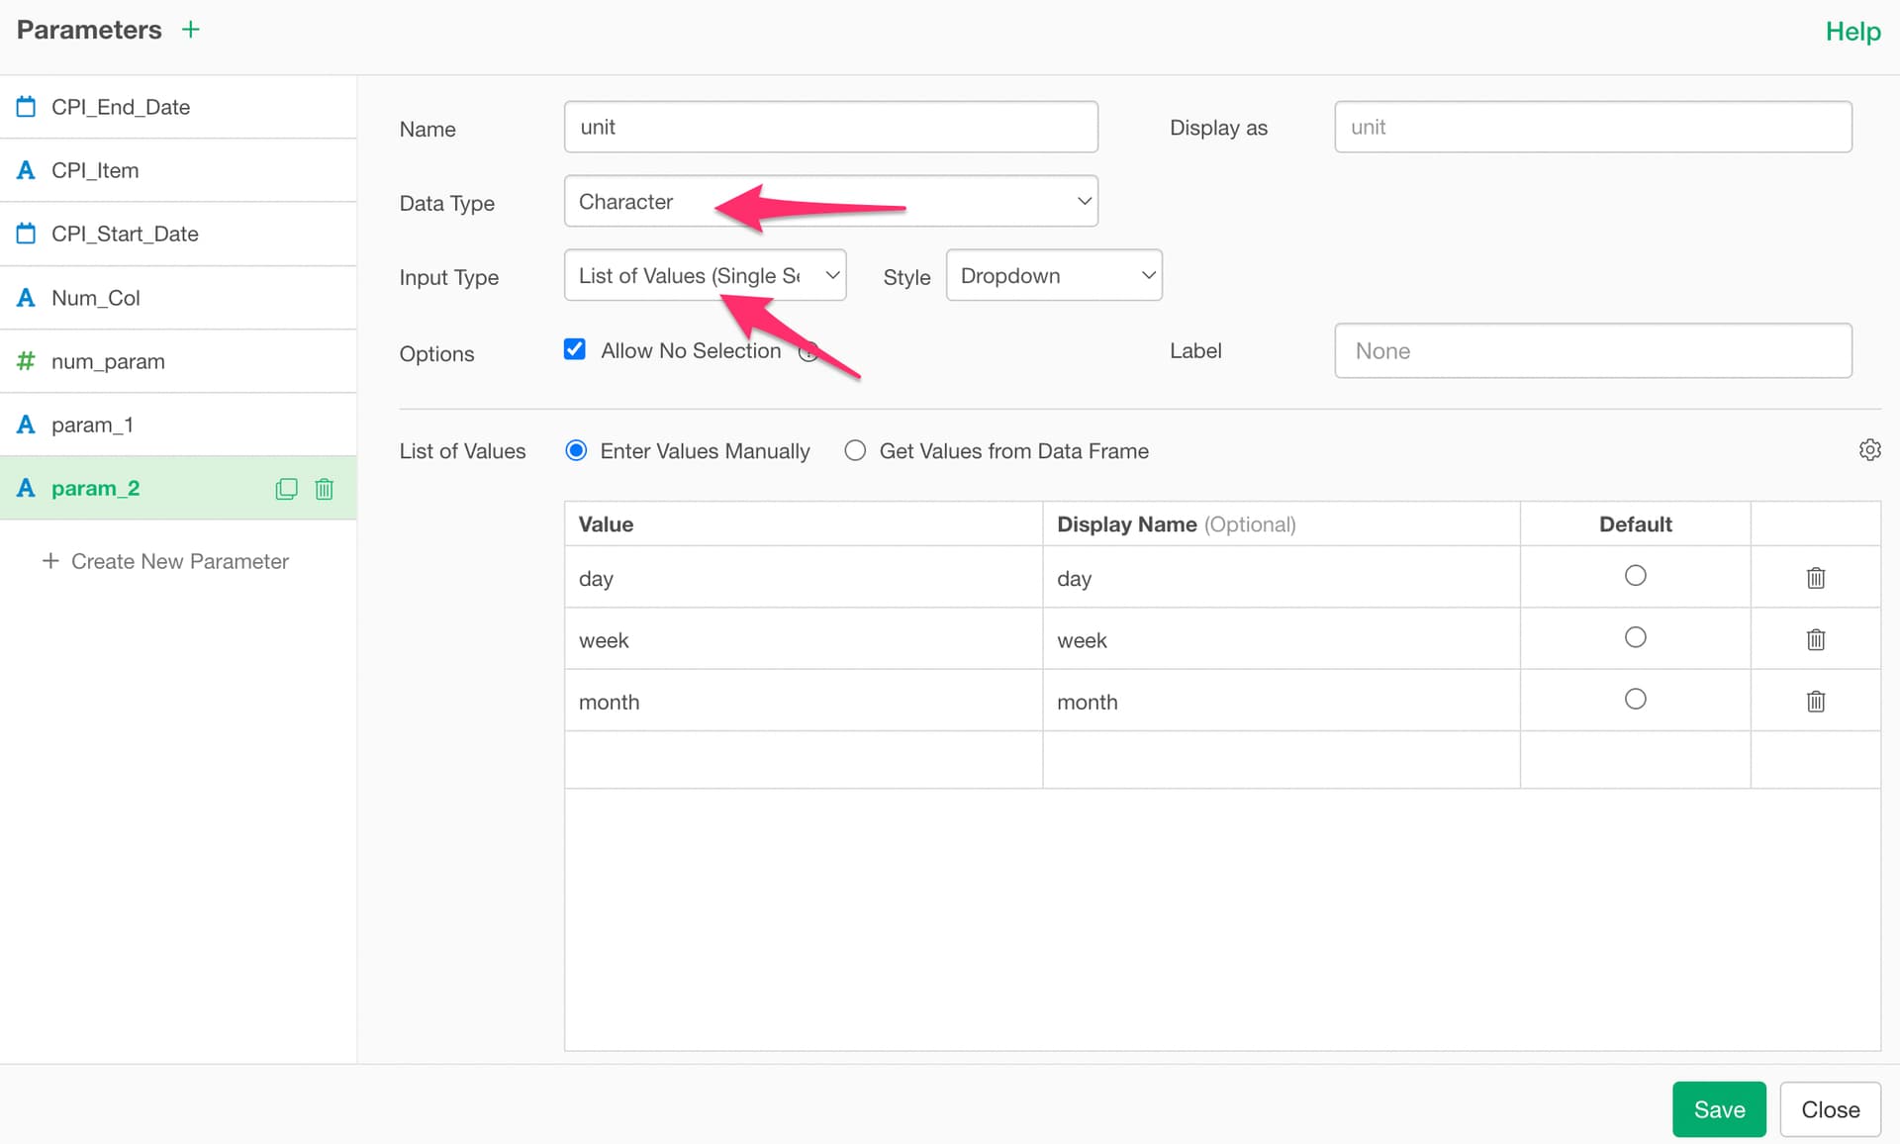Click the Display as input field
1900x1144 pixels.
click(1593, 127)
